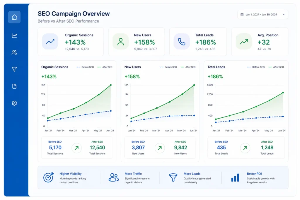Click the More Traffic title
Screen dimensions: 300x200
(133, 174)
